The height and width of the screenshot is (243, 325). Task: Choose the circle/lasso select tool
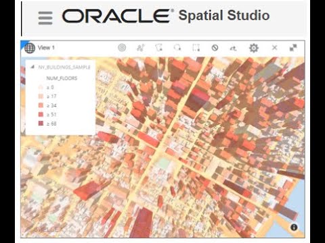[x=177, y=48]
